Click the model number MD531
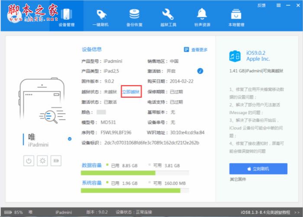This screenshot has height=217, width=303. click(108, 122)
